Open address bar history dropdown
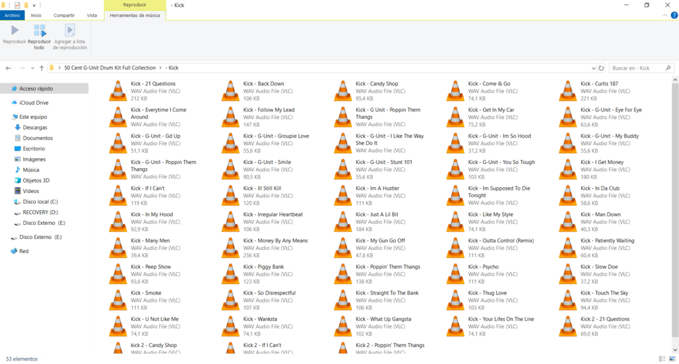 tap(593, 68)
